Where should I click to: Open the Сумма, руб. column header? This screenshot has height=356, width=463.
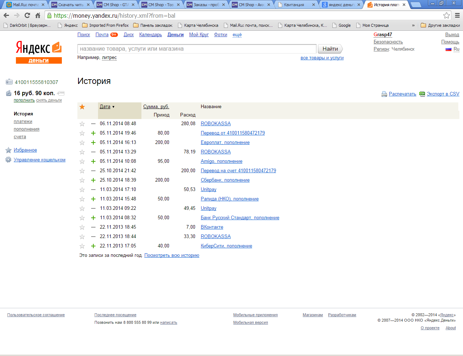[156, 106]
